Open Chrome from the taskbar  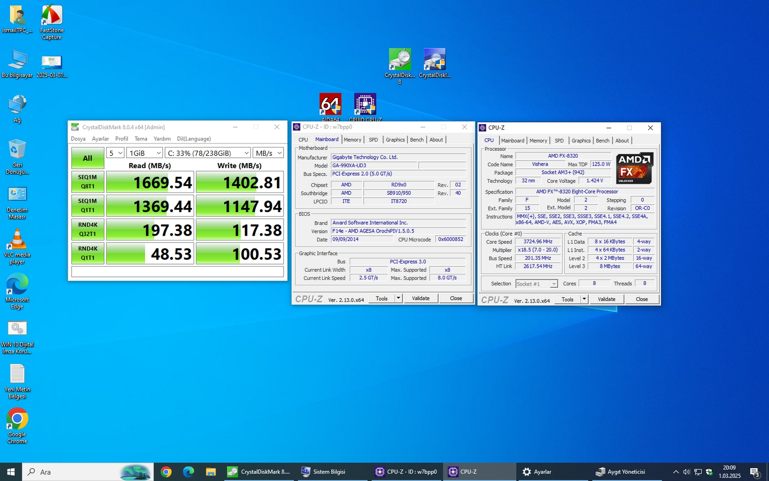click(166, 472)
